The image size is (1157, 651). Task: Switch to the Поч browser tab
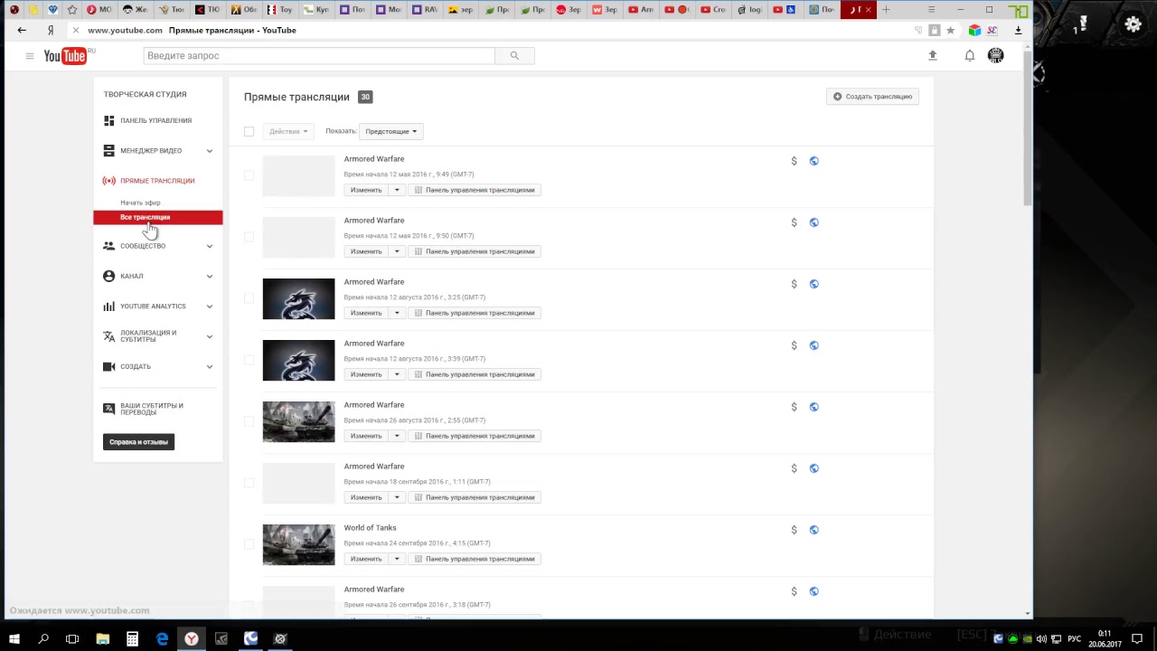point(822,10)
